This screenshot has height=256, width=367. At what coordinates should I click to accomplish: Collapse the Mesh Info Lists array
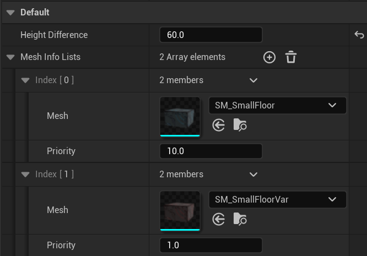tap(10, 57)
